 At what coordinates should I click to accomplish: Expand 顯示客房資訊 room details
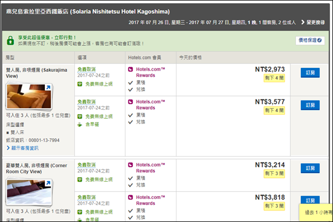(23, 148)
